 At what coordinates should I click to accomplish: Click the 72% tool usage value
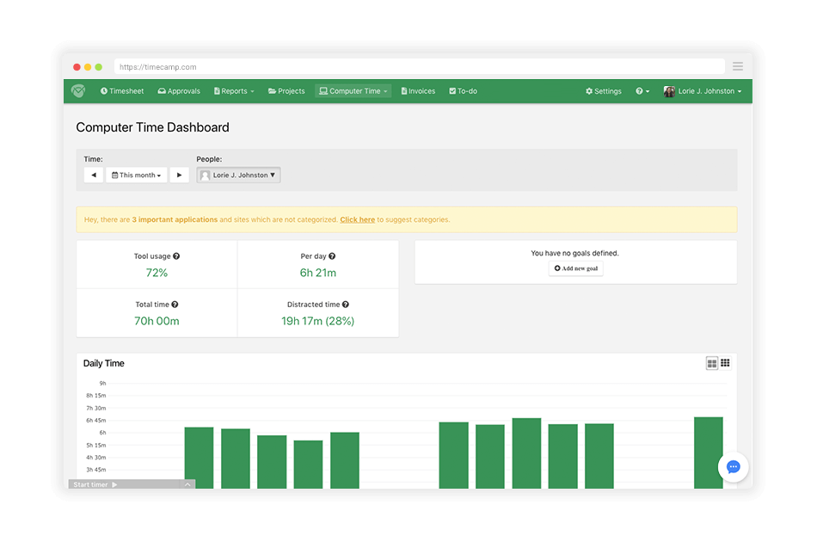tap(157, 273)
